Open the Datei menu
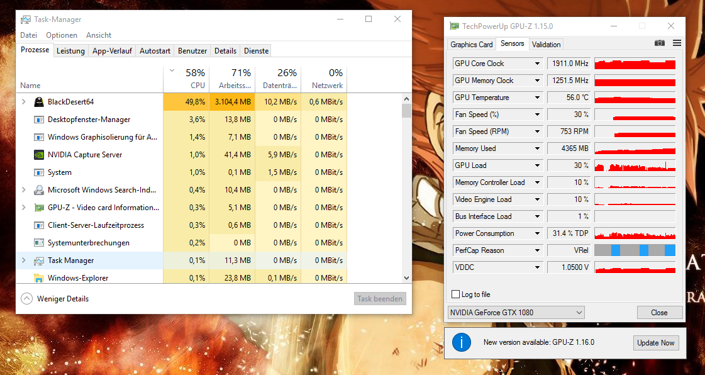The height and width of the screenshot is (375, 705). [28, 35]
